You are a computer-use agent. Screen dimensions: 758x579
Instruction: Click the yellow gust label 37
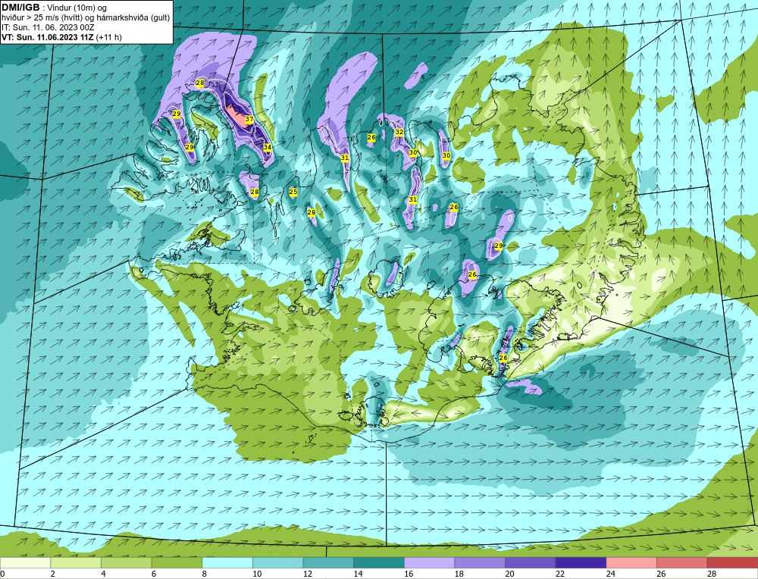(249, 119)
